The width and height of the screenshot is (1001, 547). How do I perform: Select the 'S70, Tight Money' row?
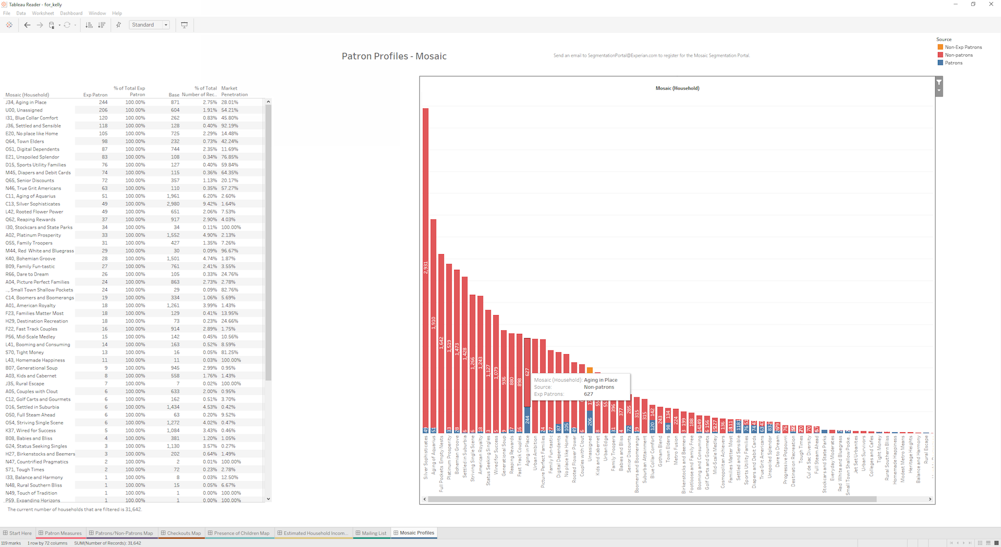pos(134,352)
